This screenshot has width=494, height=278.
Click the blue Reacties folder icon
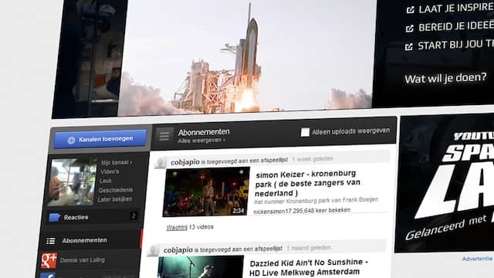[x=55, y=217]
